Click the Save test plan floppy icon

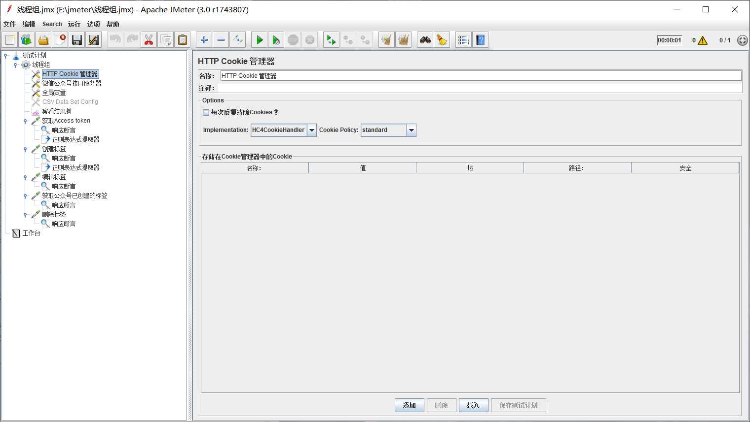coord(77,40)
